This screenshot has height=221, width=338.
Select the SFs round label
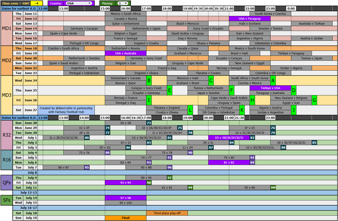pos(6,200)
